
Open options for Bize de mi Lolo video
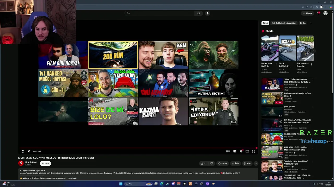click(x=313, y=148)
